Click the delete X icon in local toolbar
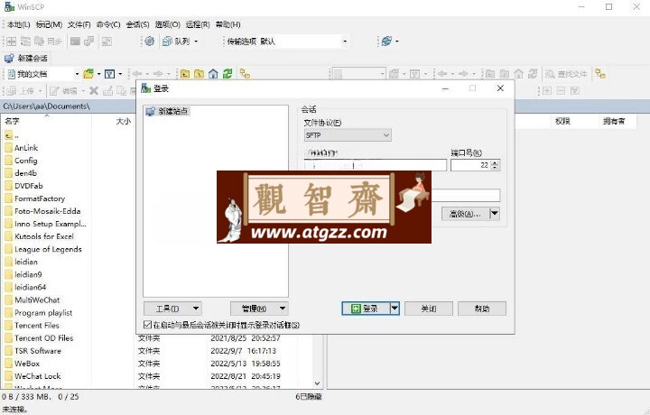Viewport: 650px width, 415px height. tap(94, 91)
